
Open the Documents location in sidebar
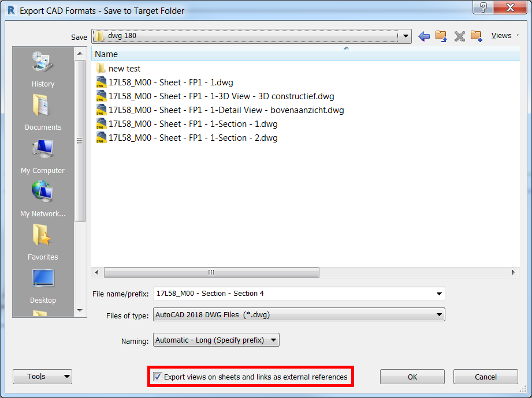43,113
